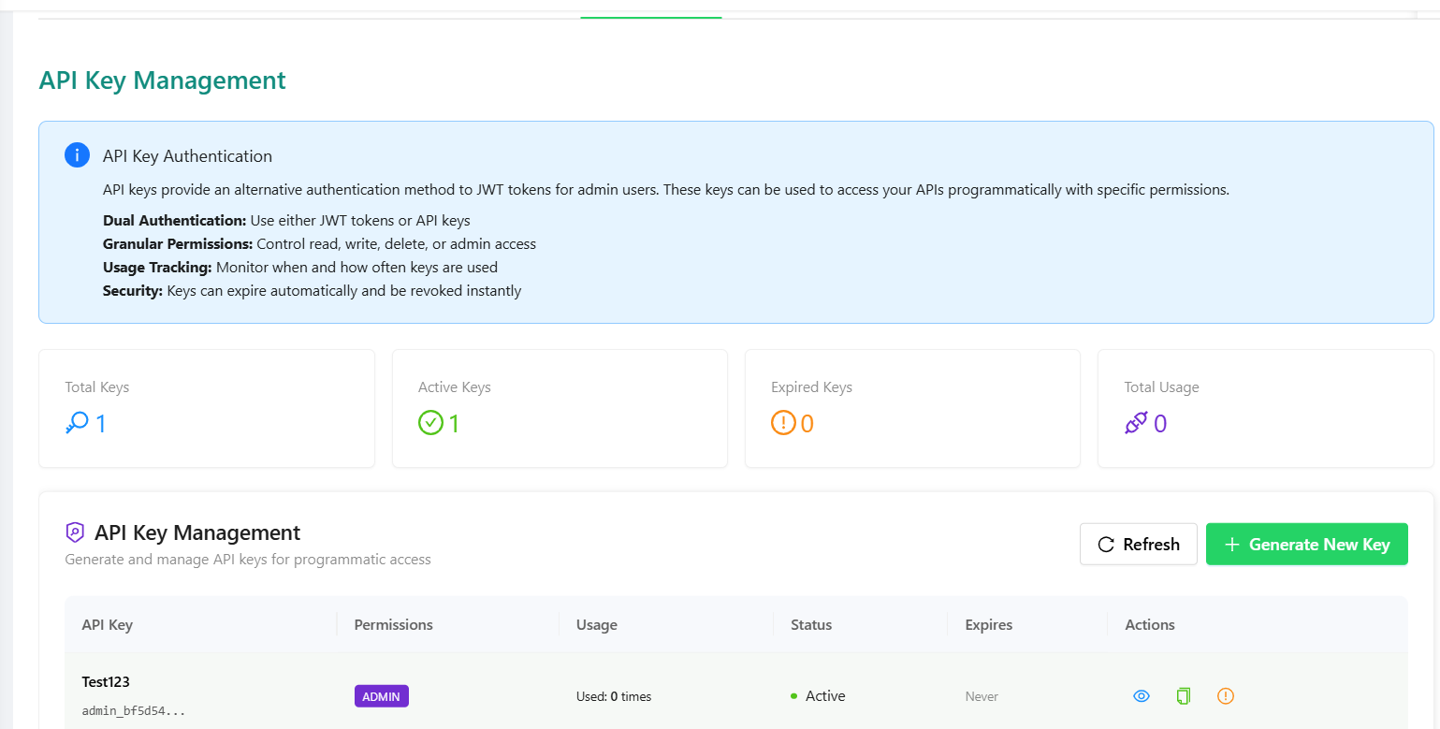Viewport: 1440px width, 729px height.
Task: Copy the Test123 API key
Action: point(1183,695)
